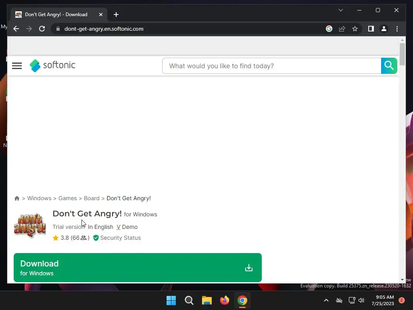The height and width of the screenshot is (310, 413).
Task: Click the 'V Demo' version label
Action: (127, 227)
